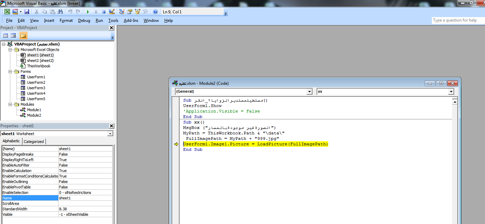Select the DisplayRightToLeft property row
Screen dimensions: 485x224
pos(57,160)
